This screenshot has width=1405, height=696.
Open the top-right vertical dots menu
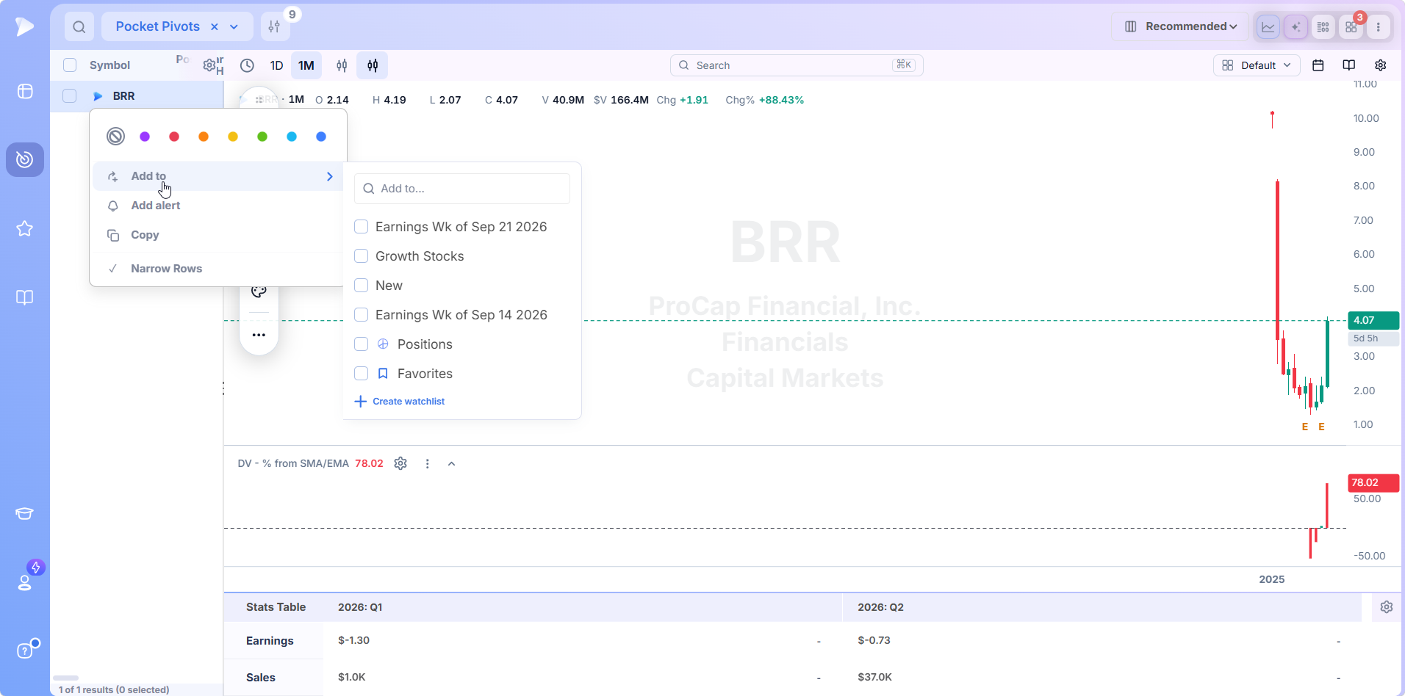tap(1379, 27)
